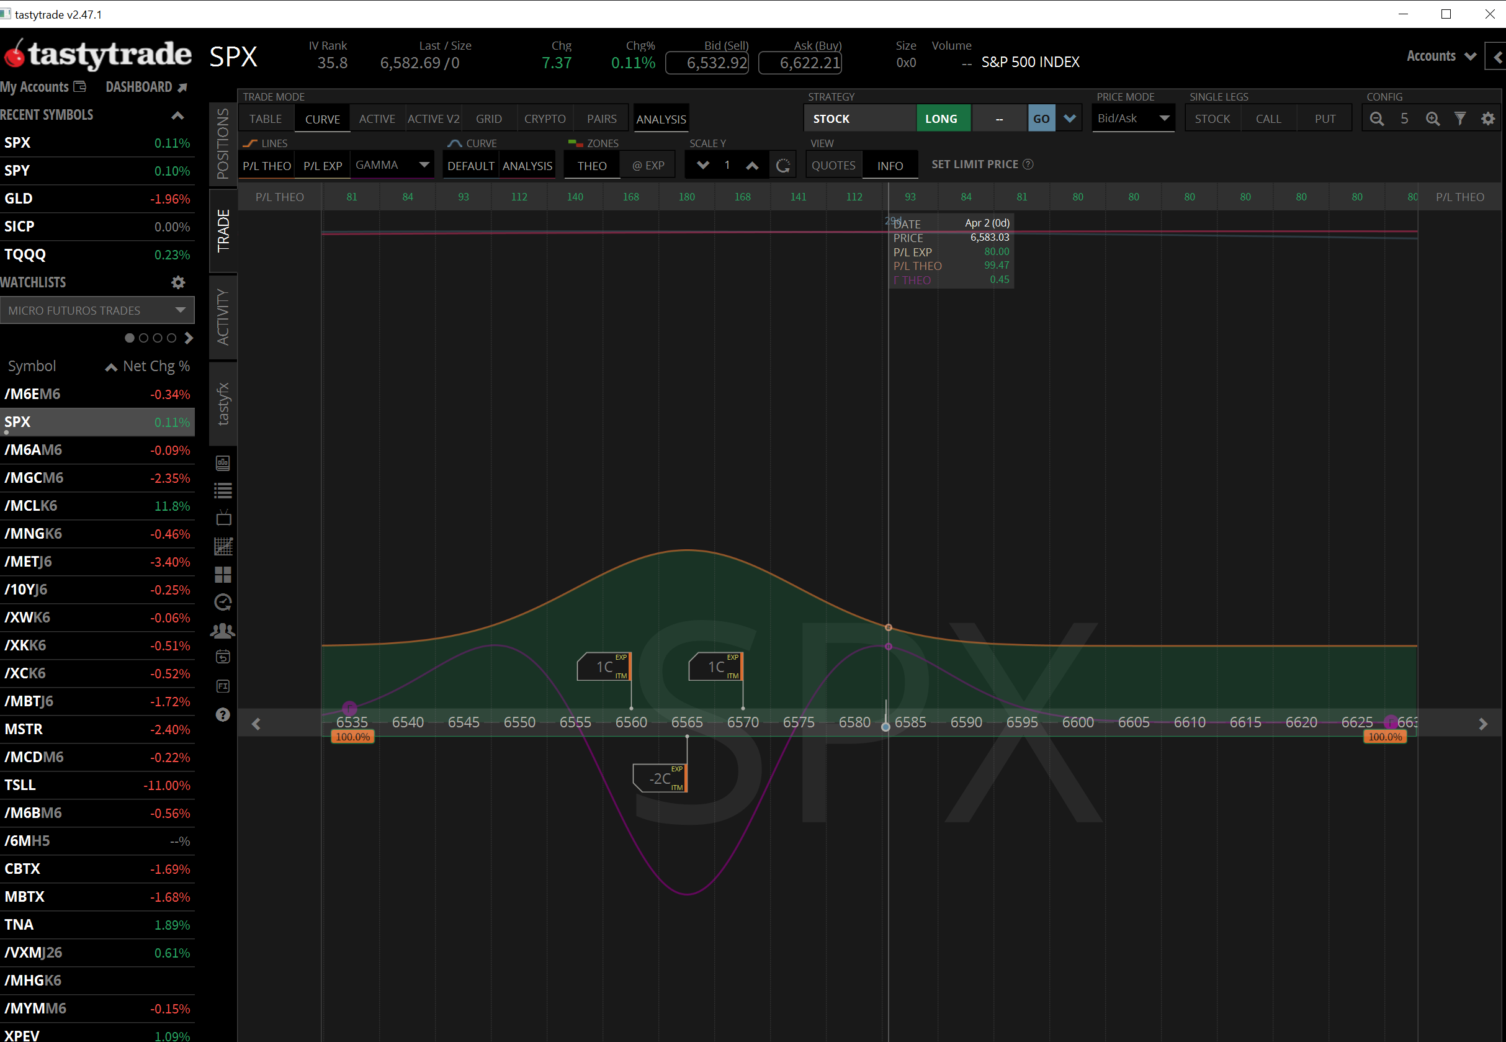Open MICRO FUTUROS TRADES watchlist dropdown

(97, 310)
